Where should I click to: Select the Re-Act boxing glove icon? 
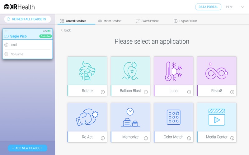(x=87, y=117)
